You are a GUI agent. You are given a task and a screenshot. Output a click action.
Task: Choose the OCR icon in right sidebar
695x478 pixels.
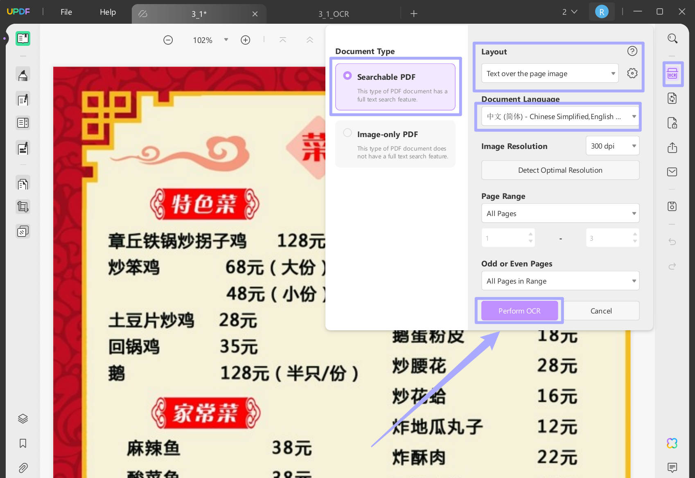click(672, 74)
